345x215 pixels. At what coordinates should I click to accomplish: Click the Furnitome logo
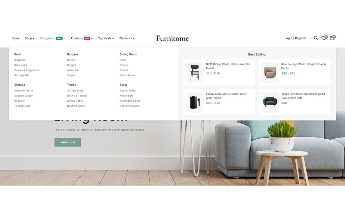[172, 38]
